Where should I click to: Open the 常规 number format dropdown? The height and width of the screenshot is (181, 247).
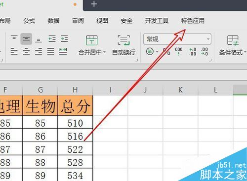[208, 39]
